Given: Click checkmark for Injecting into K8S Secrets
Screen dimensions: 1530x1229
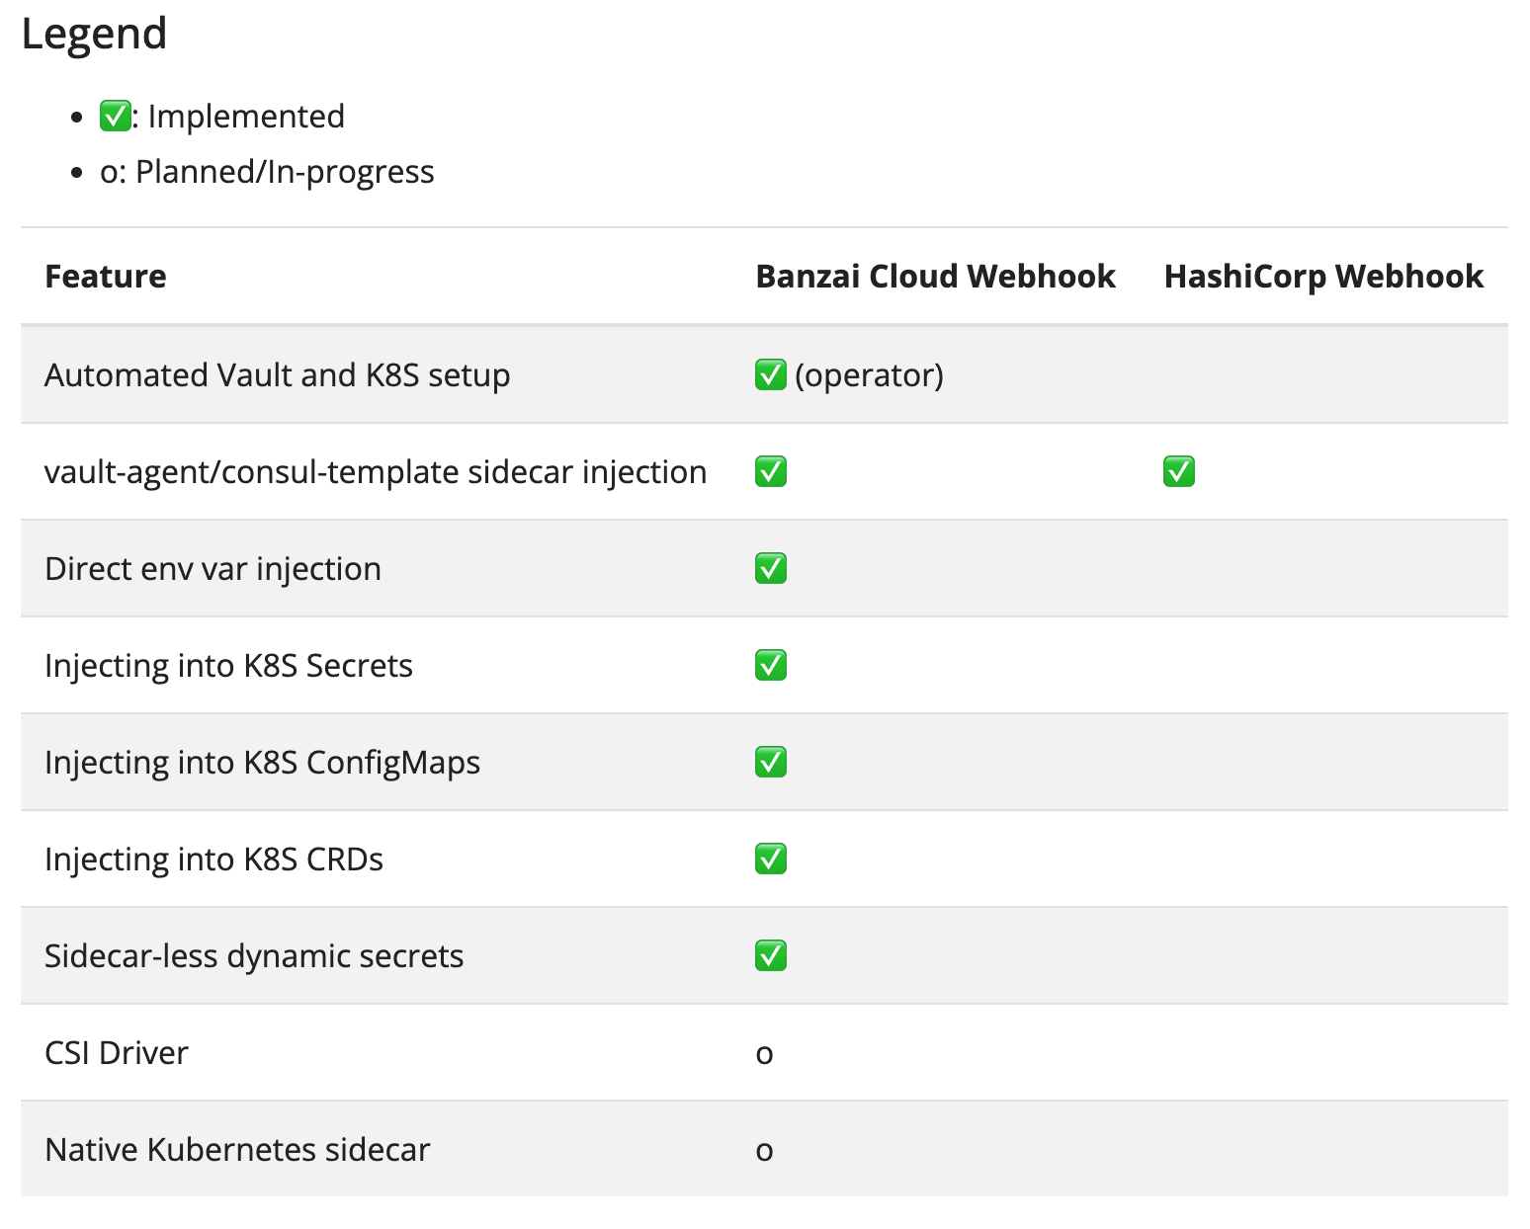Looking at the screenshot, I should click(770, 666).
